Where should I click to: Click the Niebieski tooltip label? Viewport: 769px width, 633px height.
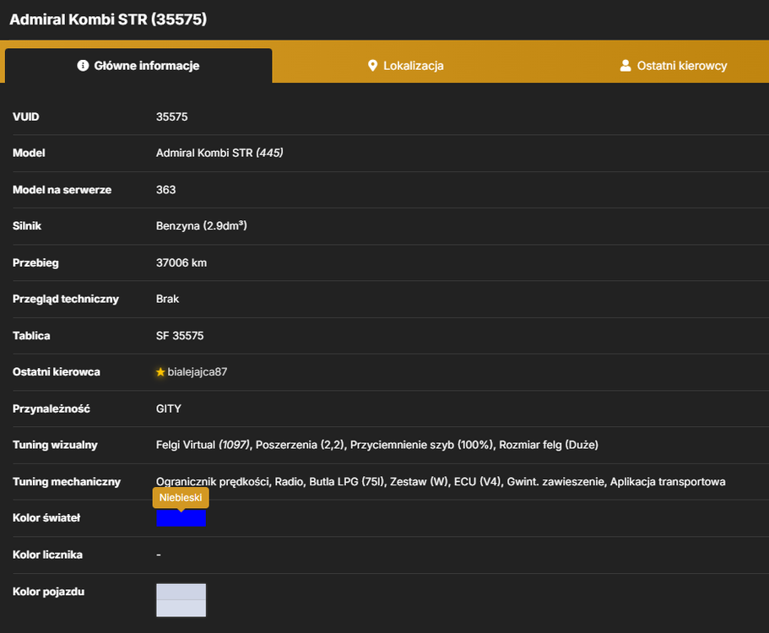coord(181,498)
